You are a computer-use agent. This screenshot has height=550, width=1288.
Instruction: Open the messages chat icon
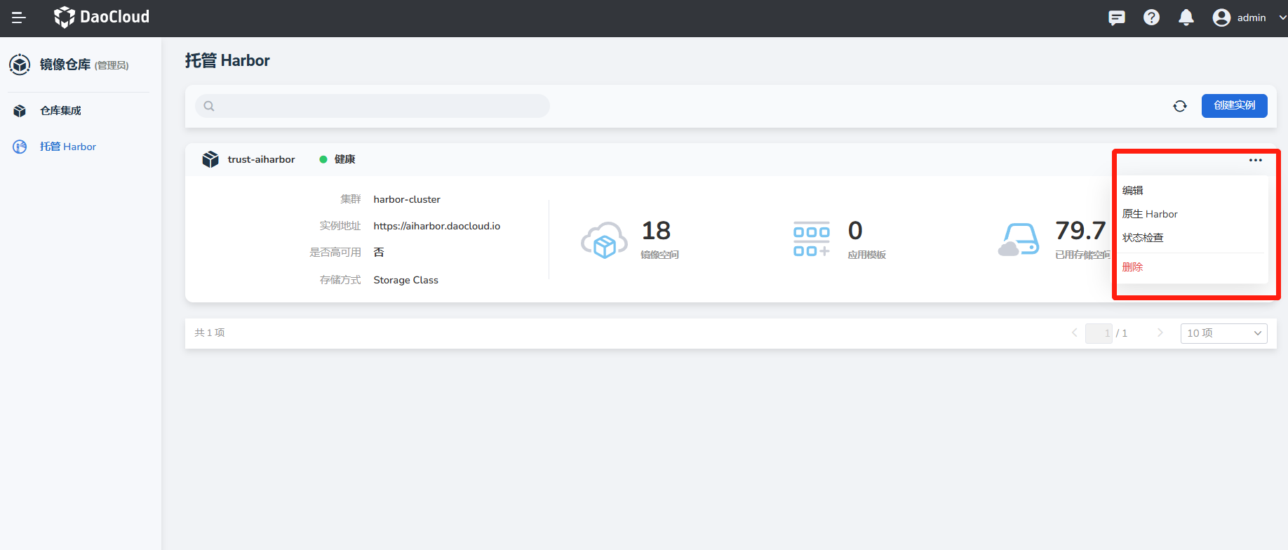point(1116,18)
